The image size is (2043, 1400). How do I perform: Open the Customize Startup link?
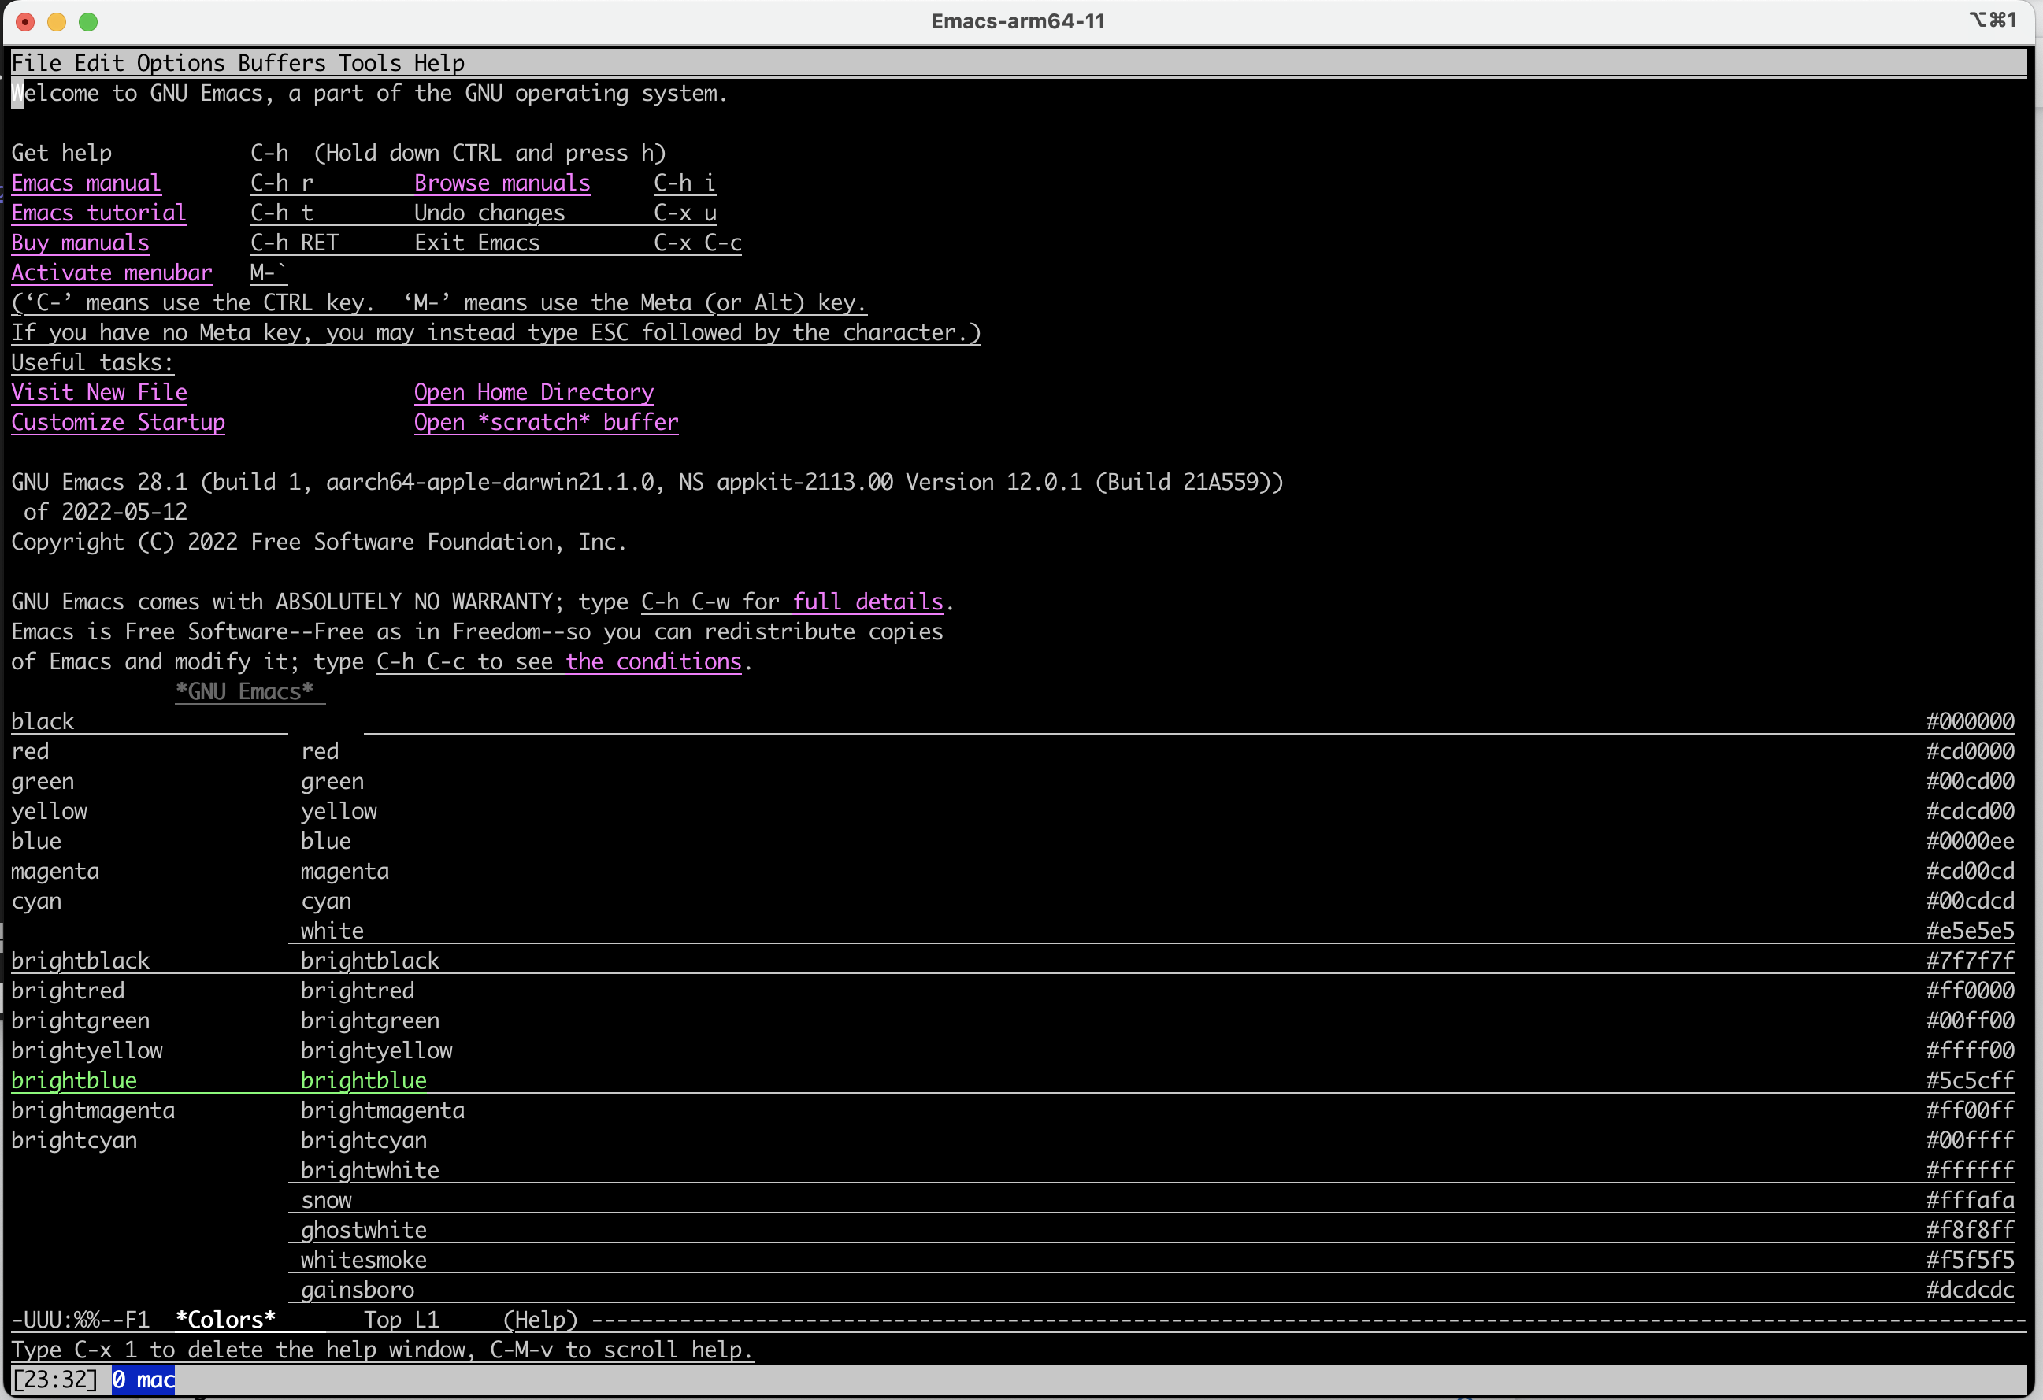[x=118, y=422]
